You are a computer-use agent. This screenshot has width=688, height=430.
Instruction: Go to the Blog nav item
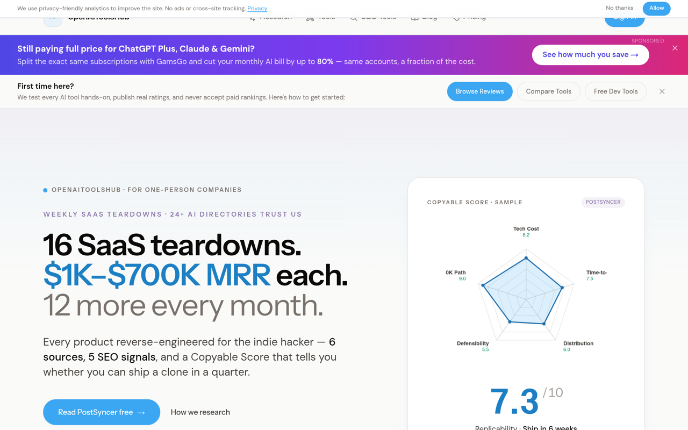[424, 19]
